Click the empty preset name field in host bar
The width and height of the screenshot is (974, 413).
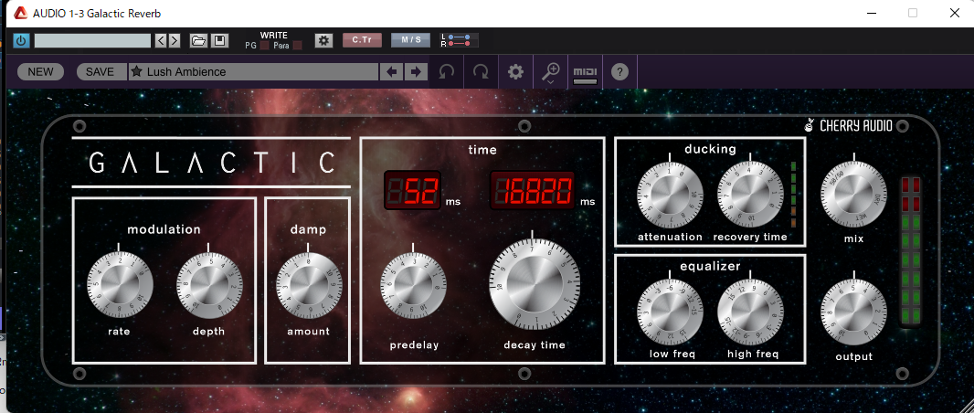tap(92, 41)
